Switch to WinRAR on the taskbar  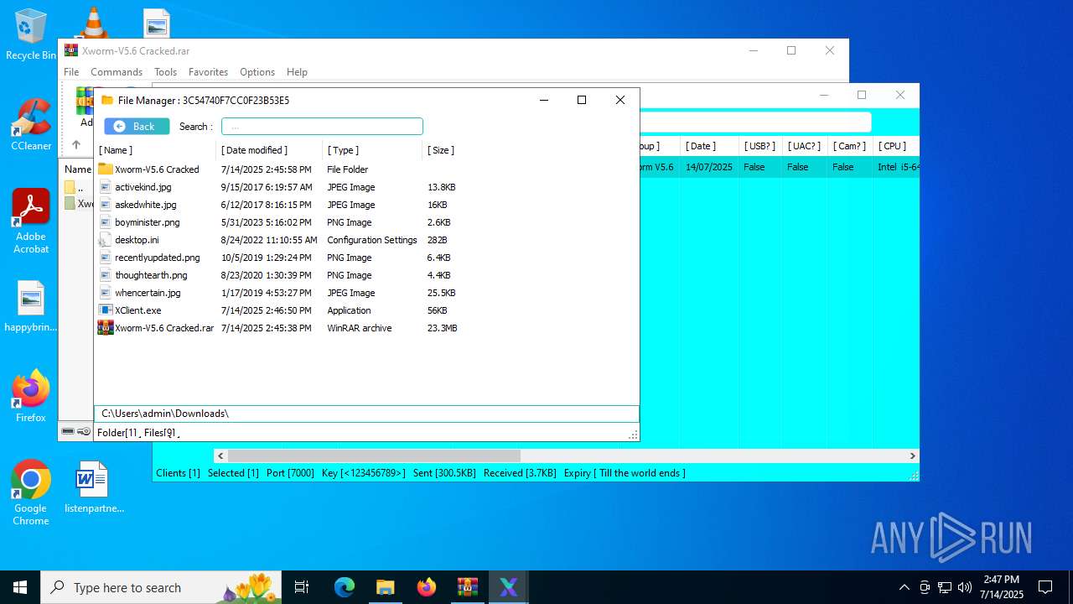point(468,587)
